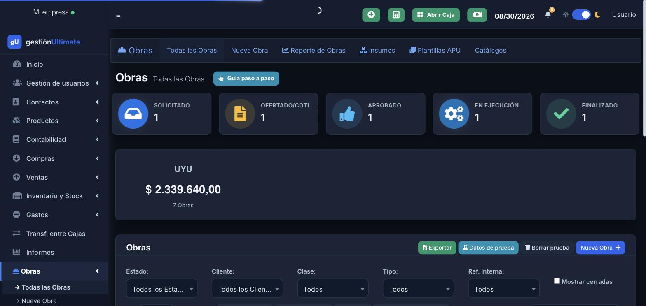Click the Borrar prueba button
This screenshot has height=306, width=646.
coord(547,248)
